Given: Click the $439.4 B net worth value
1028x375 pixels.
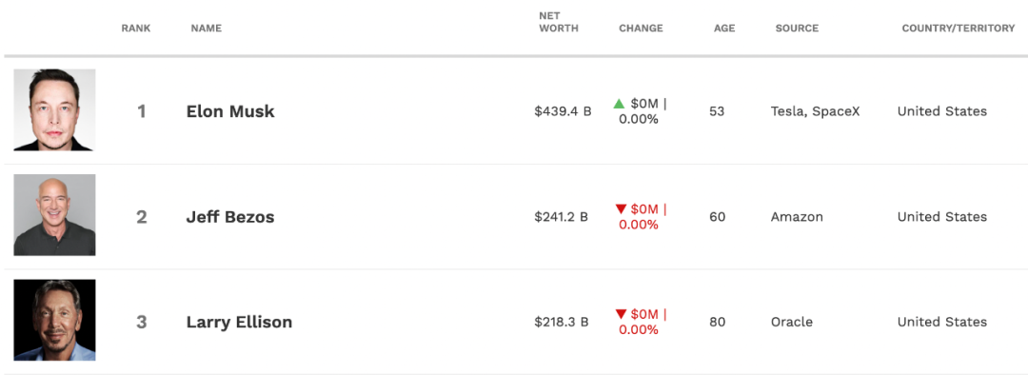Looking at the screenshot, I should [x=563, y=111].
